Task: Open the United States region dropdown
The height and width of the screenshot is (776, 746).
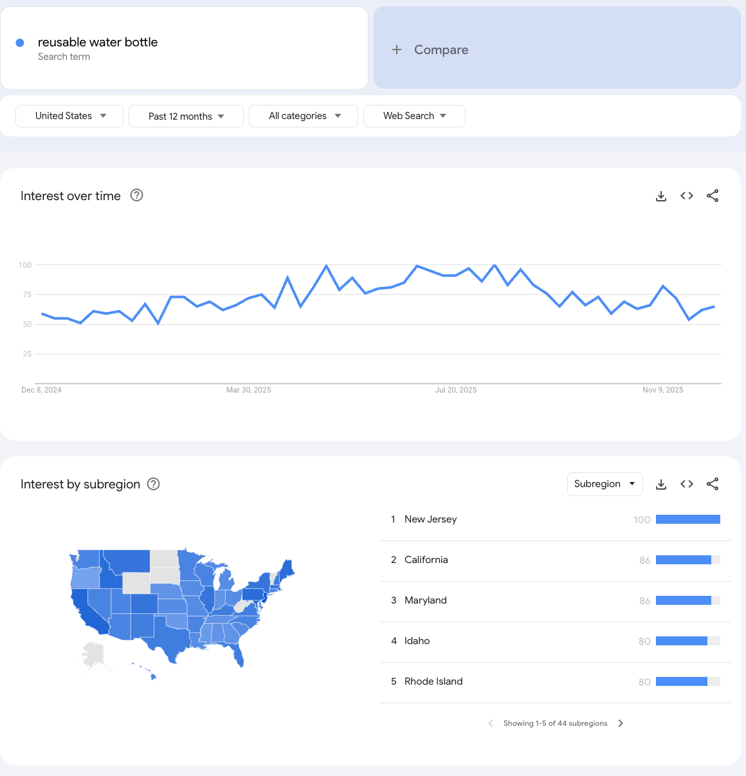Action: [69, 116]
